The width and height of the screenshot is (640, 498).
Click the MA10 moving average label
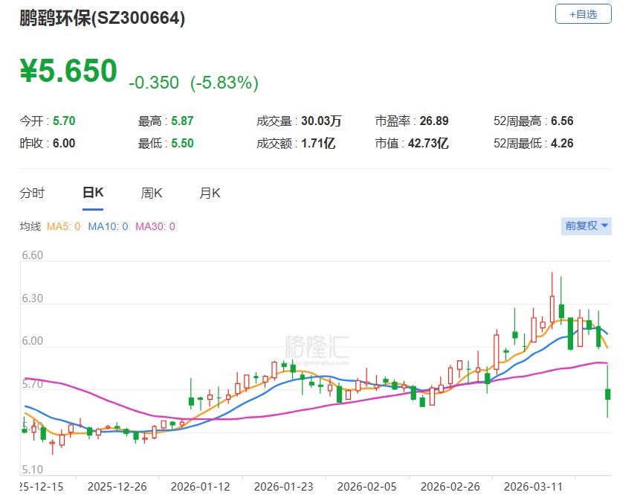[x=108, y=226]
